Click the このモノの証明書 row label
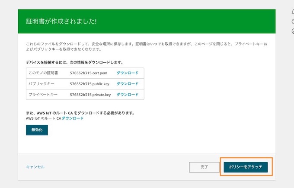Viewport: 294px width, 188px height. tap(43, 73)
